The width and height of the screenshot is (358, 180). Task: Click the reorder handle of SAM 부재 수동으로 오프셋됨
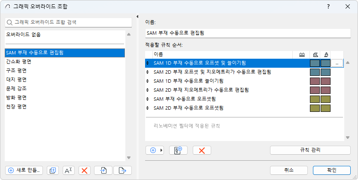point(148,99)
